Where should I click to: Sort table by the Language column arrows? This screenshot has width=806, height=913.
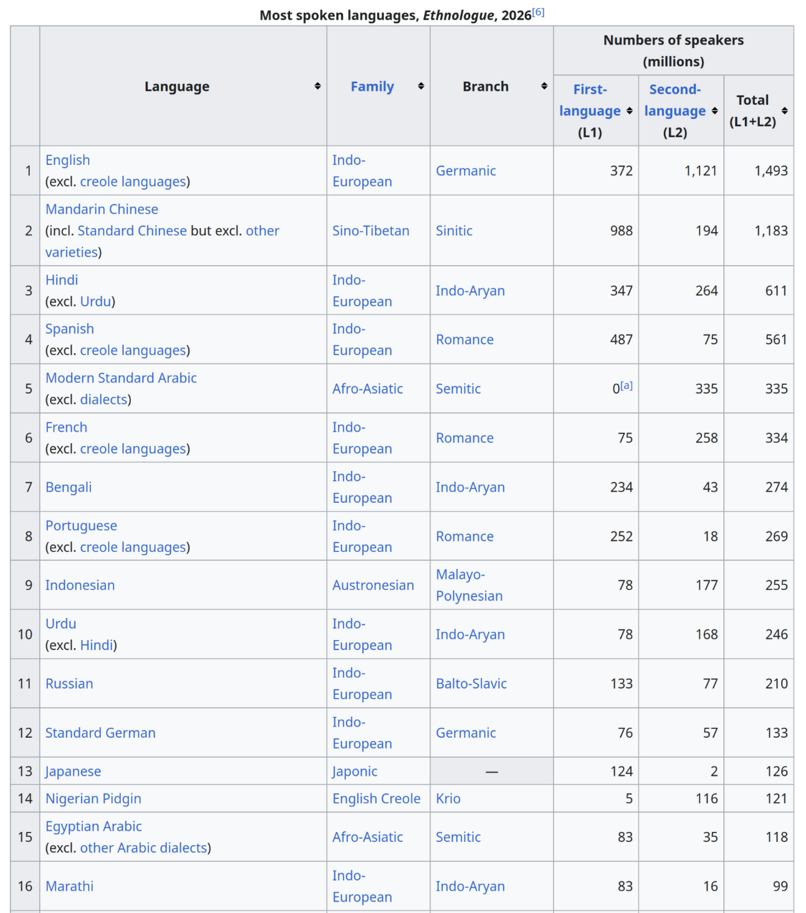click(318, 86)
